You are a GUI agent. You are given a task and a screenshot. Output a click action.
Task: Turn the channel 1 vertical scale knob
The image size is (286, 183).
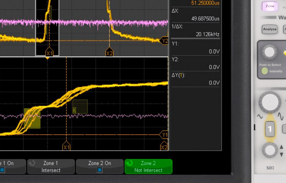point(270,102)
